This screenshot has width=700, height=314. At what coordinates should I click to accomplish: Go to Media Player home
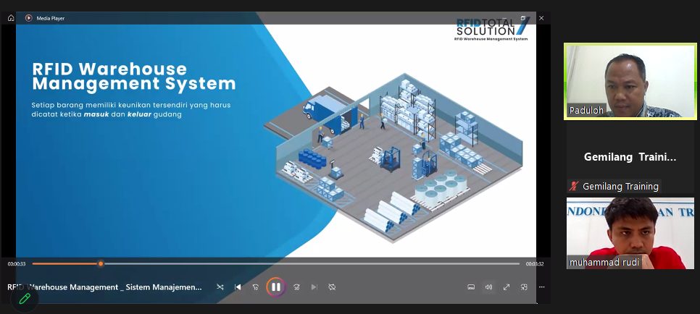click(11, 18)
